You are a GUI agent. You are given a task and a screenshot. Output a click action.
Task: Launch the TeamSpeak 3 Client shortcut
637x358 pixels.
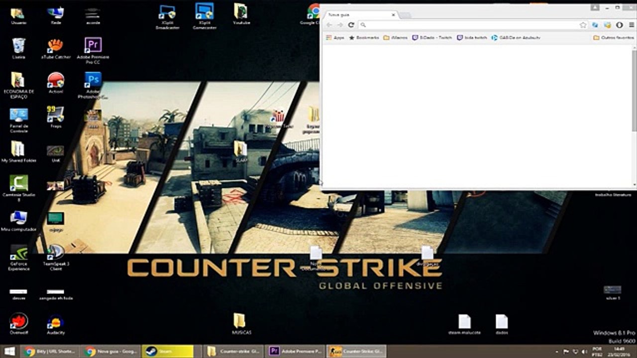(x=56, y=258)
